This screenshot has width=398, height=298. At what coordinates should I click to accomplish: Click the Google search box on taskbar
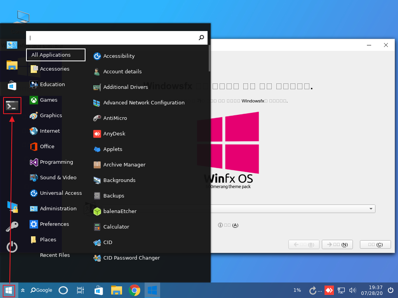pyautogui.click(x=41, y=290)
